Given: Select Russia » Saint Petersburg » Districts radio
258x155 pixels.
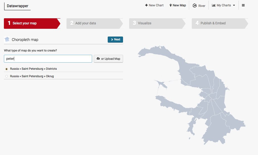Looking at the screenshot, I should 7,69.
